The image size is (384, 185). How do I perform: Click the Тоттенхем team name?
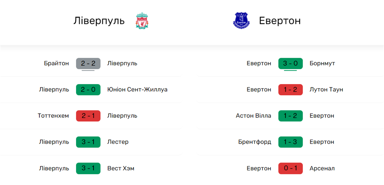53,116
